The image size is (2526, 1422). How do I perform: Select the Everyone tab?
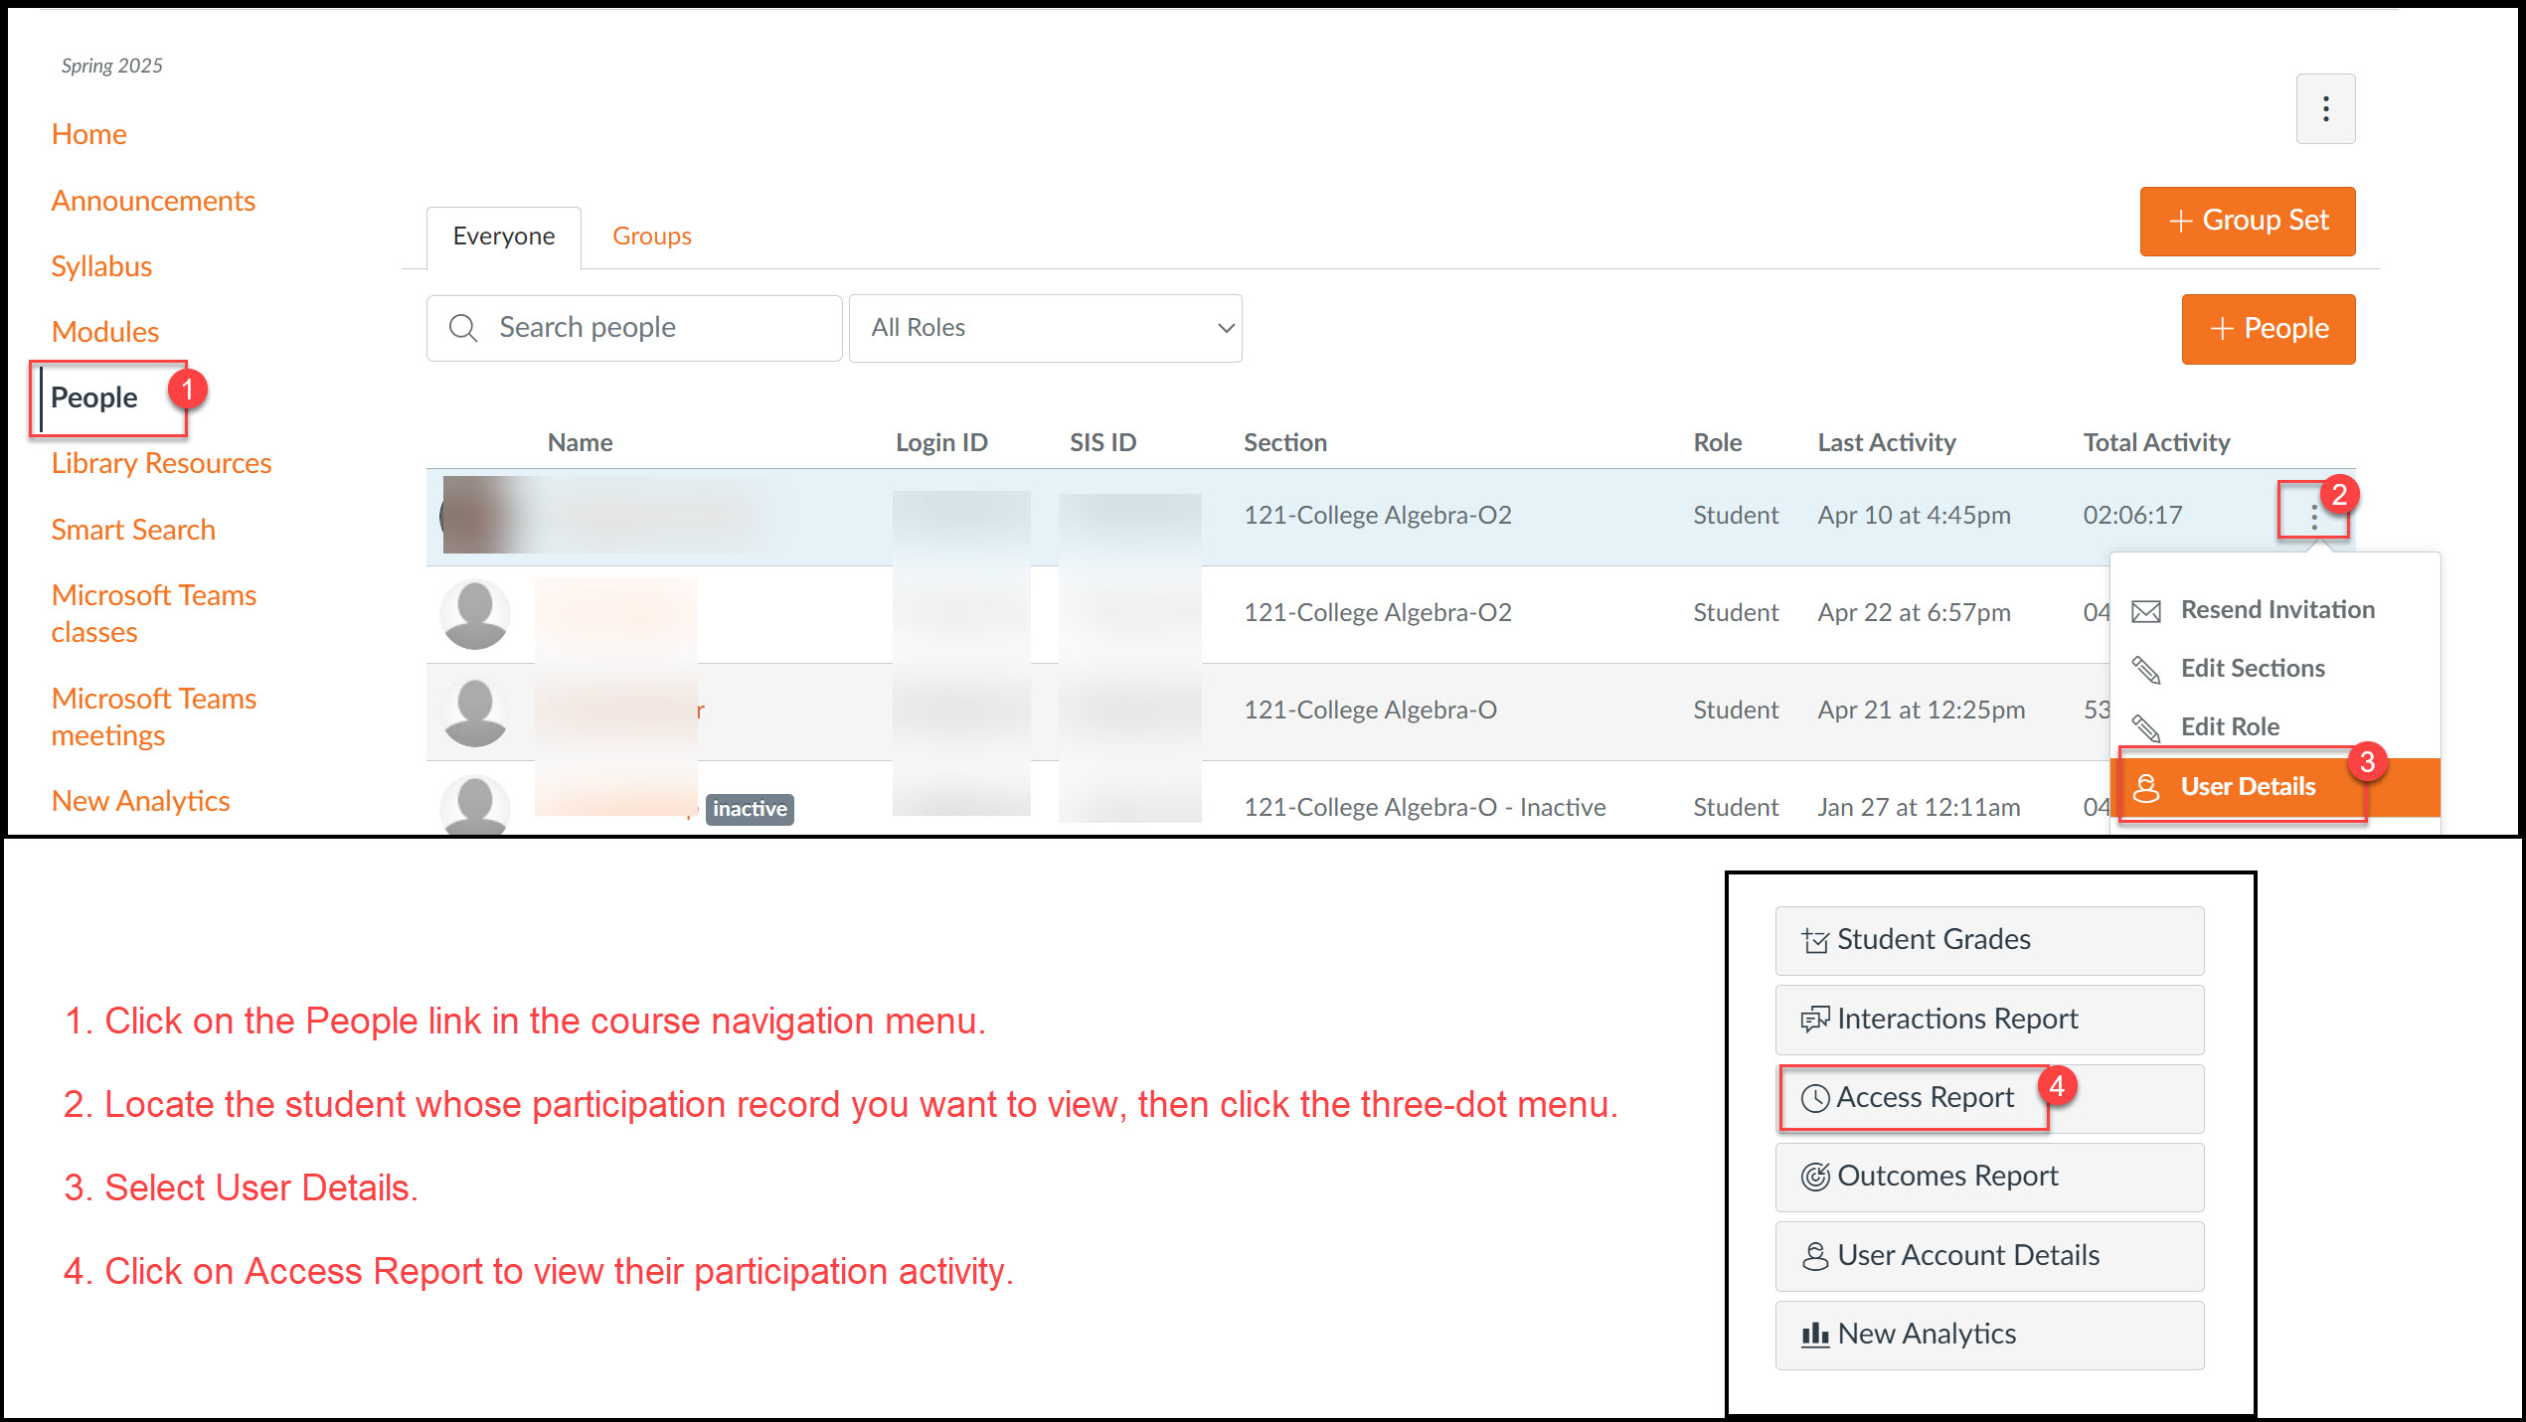tap(503, 237)
